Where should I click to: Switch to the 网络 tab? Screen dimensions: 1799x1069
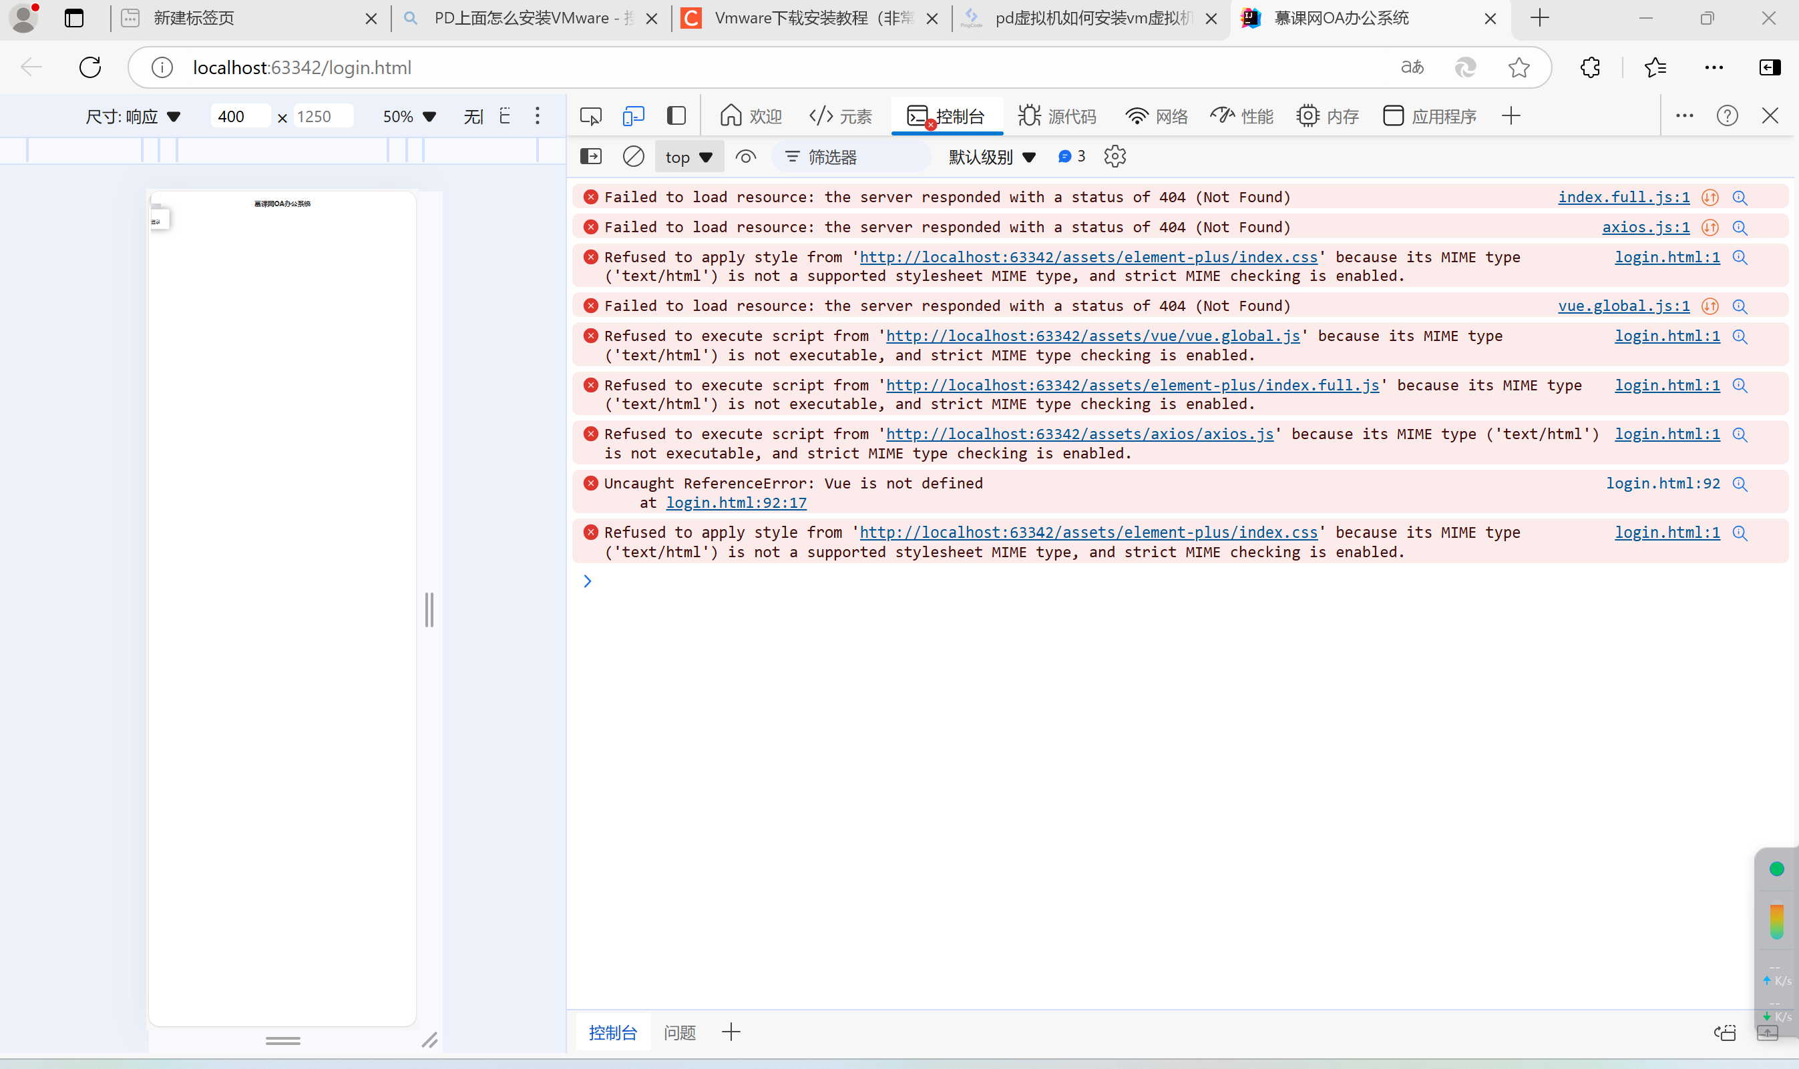click(x=1157, y=116)
